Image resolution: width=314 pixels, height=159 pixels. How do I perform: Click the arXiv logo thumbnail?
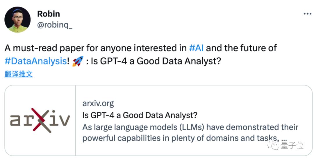[x=40, y=120]
